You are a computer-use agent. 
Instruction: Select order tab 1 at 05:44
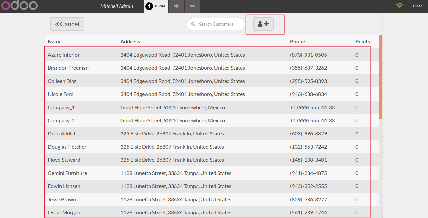pos(156,6)
